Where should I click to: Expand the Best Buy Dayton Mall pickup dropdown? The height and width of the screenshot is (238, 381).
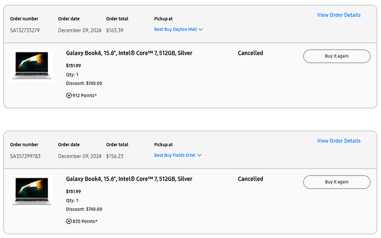pyautogui.click(x=200, y=30)
